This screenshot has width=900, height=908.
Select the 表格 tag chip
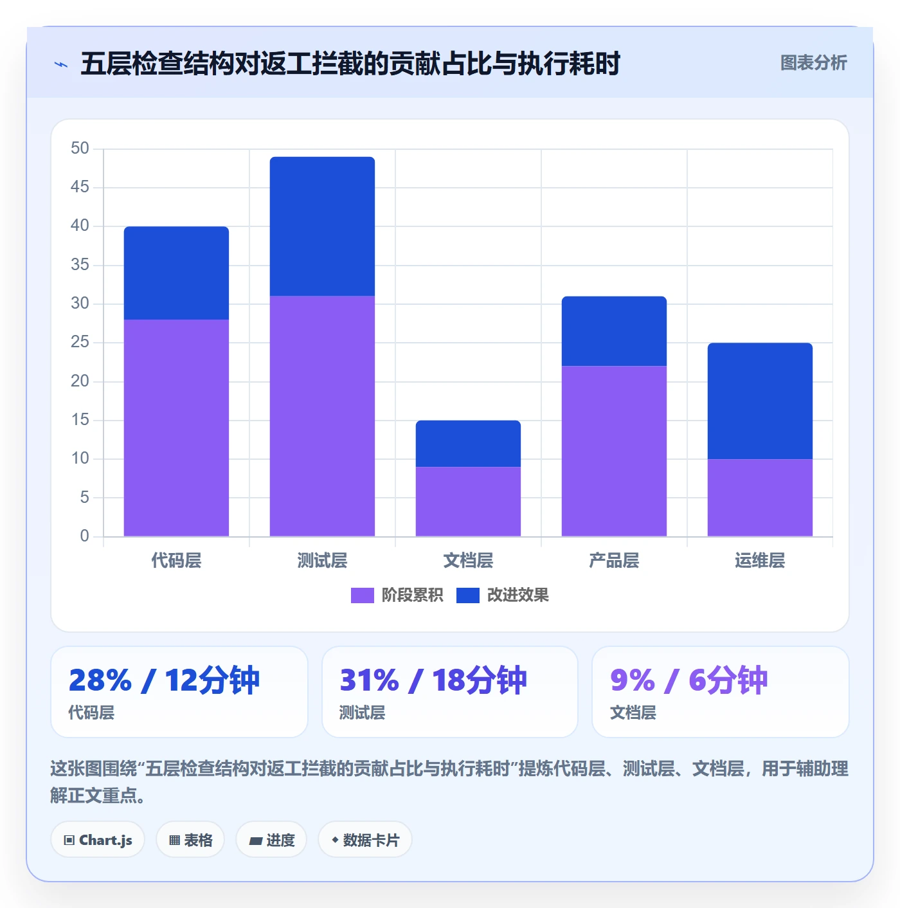(190, 840)
